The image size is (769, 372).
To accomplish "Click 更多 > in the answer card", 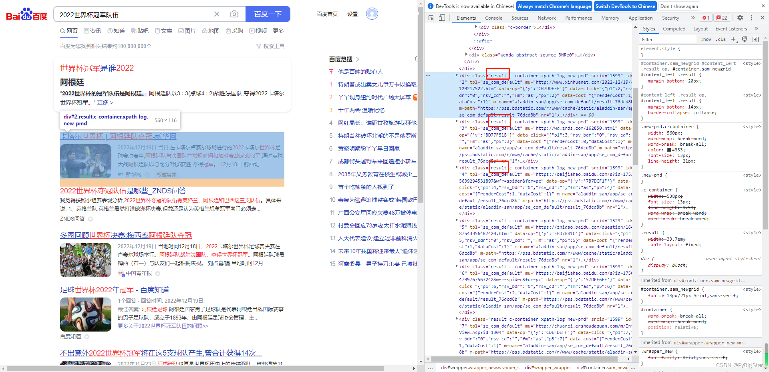I will [105, 103].
